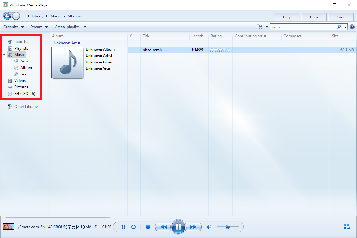Click the back navigation arrow
Image resolution: width=357 pixels, height=238 pixels.
[x=7, y=16]
